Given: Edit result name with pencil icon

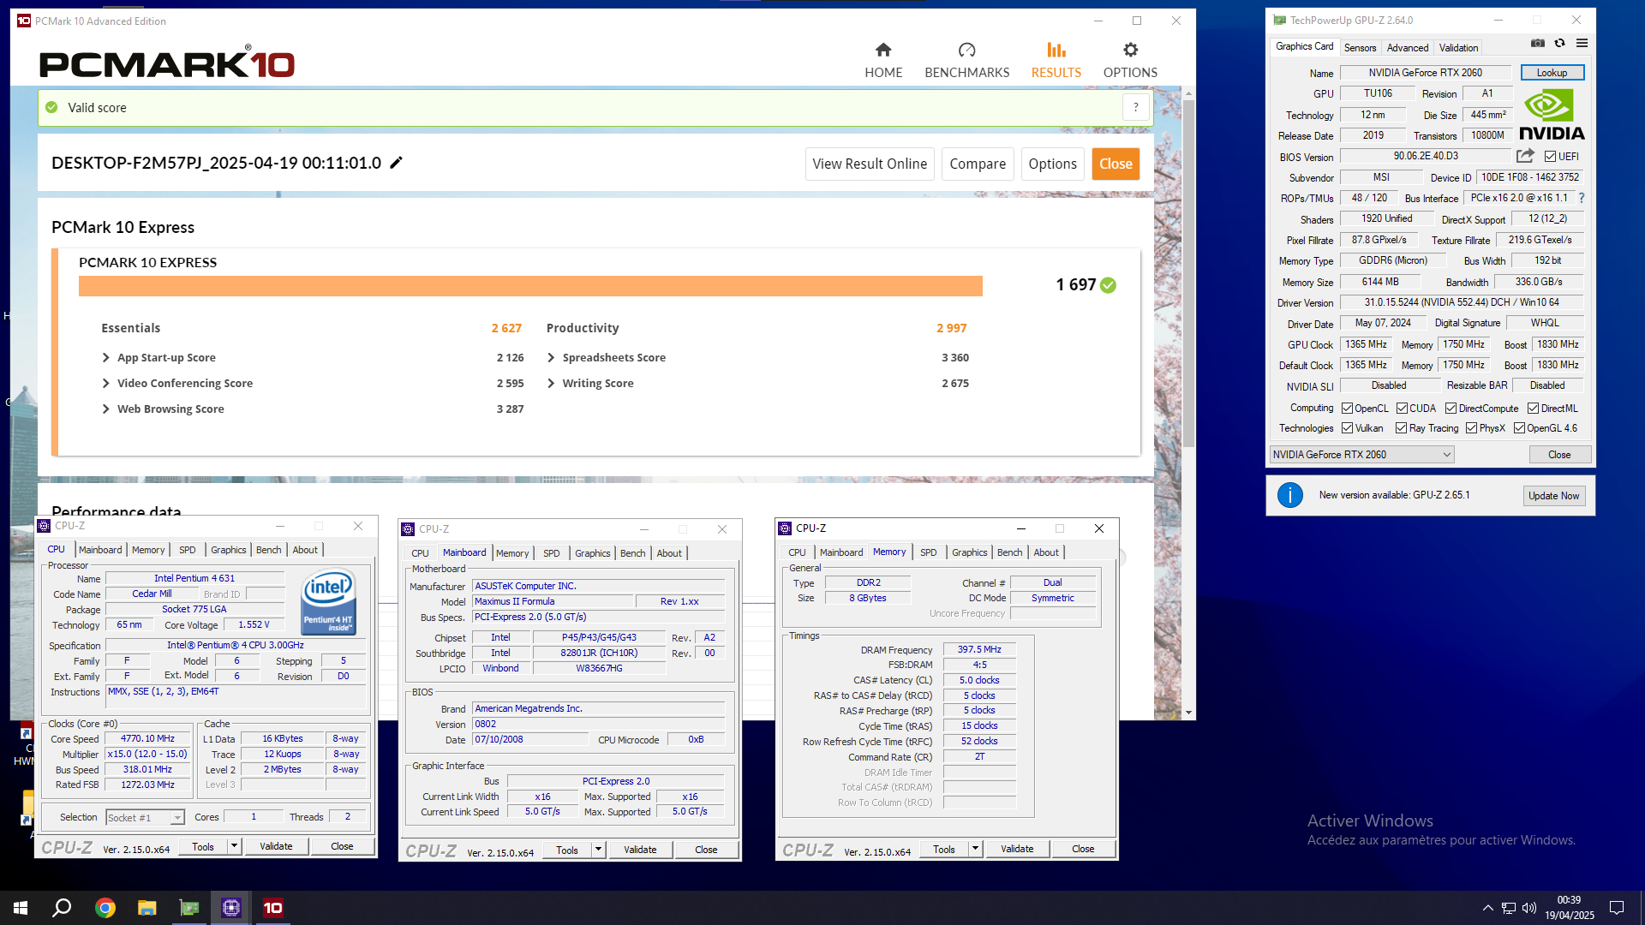Looking at the screenshot, I should 396,163.
